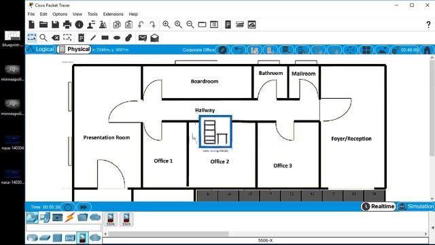Activate the Inspect magnifier tool
This screenshot has height=245, width=435.
click(43, 38)
